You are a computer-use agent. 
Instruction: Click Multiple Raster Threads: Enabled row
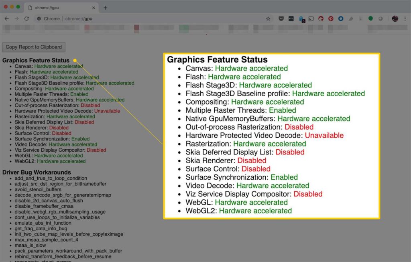click(51, 94)
